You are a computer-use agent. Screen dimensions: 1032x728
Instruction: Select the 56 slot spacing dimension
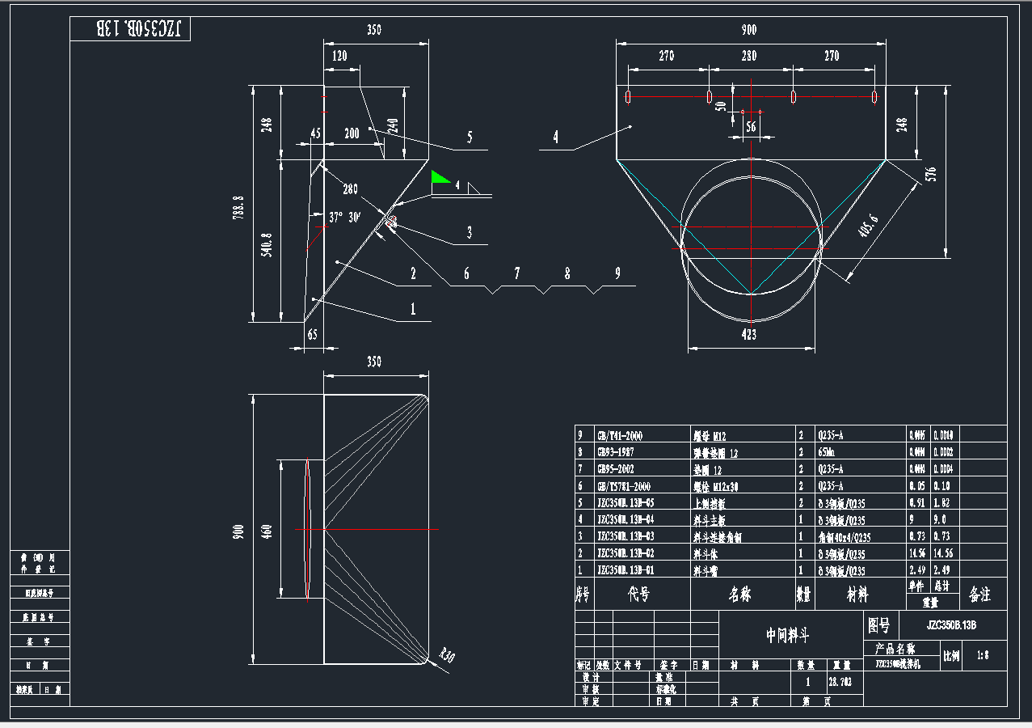751,126
